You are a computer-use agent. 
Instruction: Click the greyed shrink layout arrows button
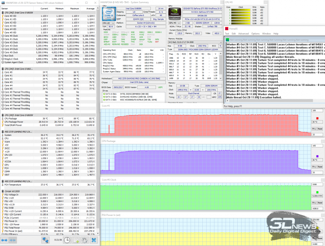pyautogui.click(x=13, y=240)
